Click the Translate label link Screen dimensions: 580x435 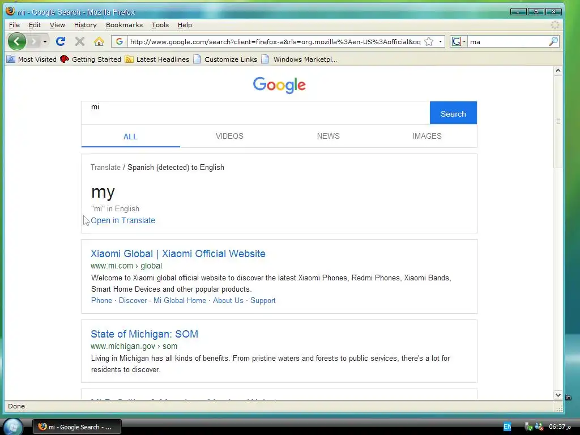pos(105,167)
